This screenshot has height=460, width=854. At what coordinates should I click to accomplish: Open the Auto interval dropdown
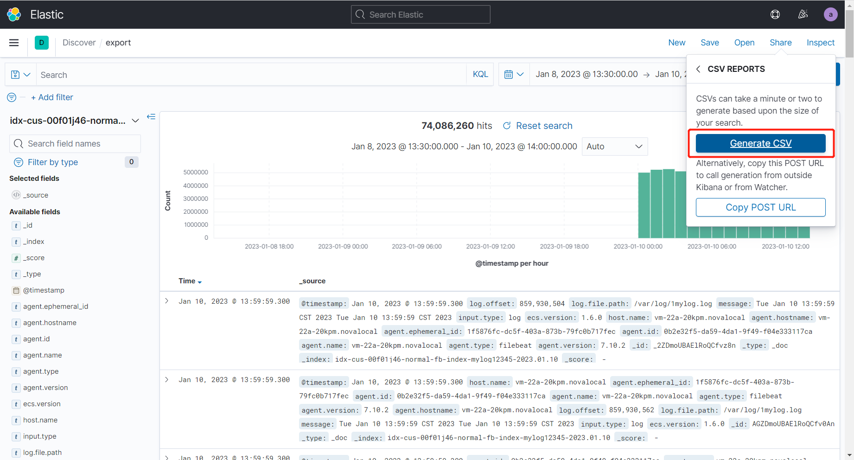[614, 147]
